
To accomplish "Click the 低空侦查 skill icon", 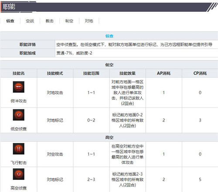I will click(19, 115).
